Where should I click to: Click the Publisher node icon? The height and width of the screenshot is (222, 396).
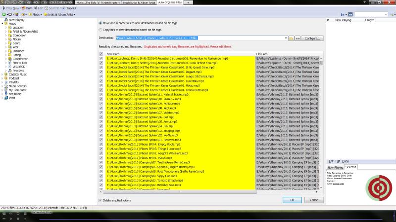click(10, 51)
